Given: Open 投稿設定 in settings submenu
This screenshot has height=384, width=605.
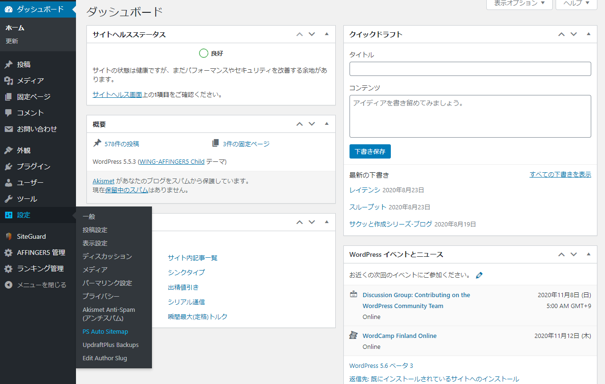Looking at the screenshot, I should tap(95, 230).
